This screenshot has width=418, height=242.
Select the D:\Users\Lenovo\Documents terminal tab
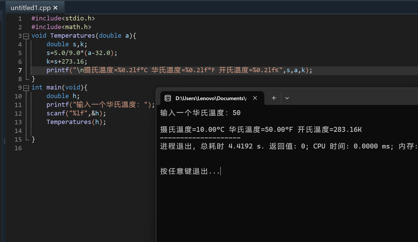pyautogui.click(x=211, y=98)
